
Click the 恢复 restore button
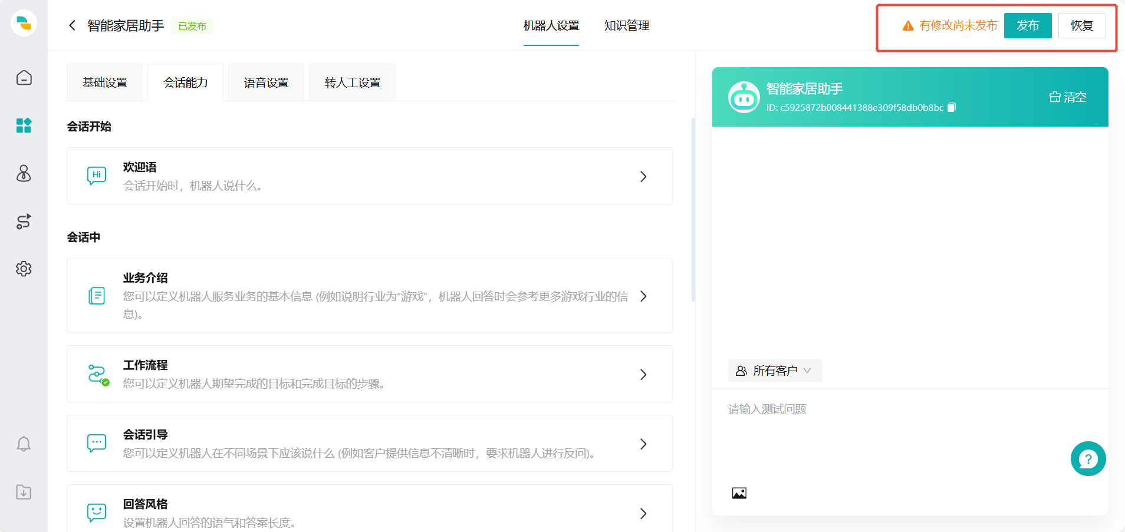(1082, 25)
